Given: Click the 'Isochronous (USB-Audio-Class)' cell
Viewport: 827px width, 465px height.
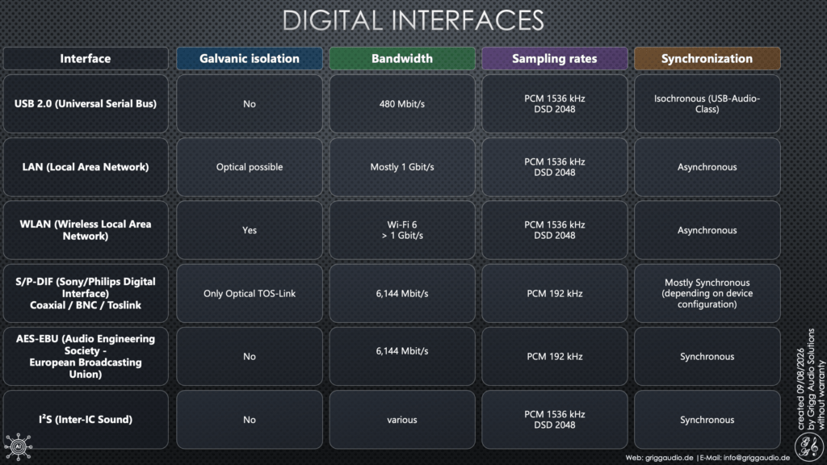Looking at the screenshot, I should click(x=707, y=103).
